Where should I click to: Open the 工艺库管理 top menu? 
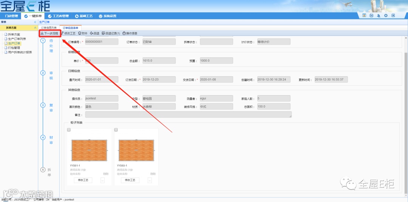coord(58,16)
